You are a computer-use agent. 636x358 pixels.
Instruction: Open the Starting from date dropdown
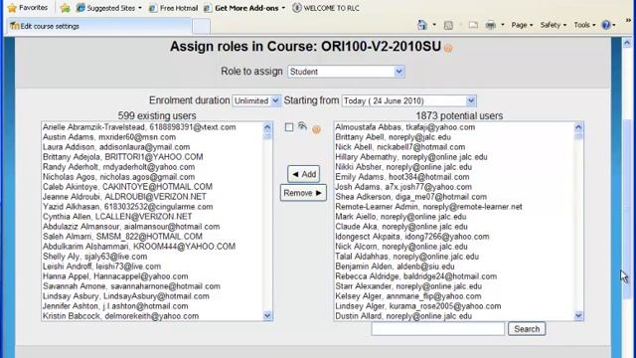pyautogui.click(x=408, y=100)
